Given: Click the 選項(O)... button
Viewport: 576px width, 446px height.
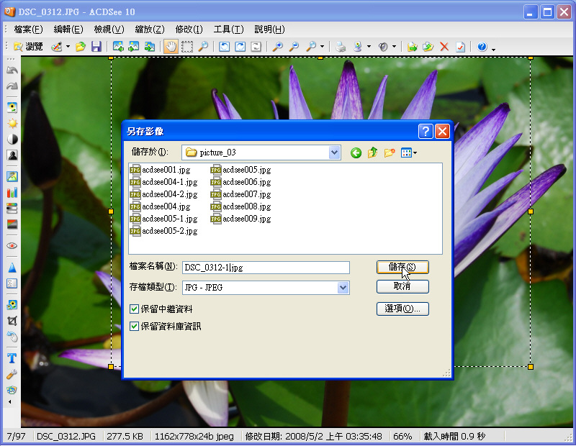Looking at the screenshot, I should (x=402, y=309).
